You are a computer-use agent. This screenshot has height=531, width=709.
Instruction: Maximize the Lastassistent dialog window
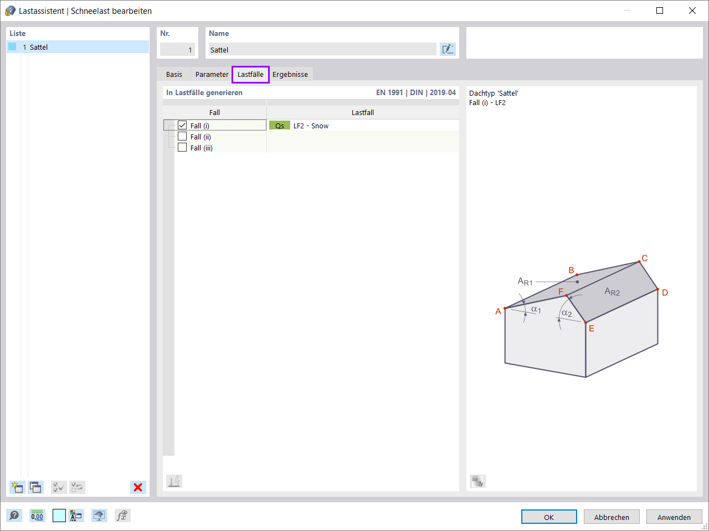point(660,11)
